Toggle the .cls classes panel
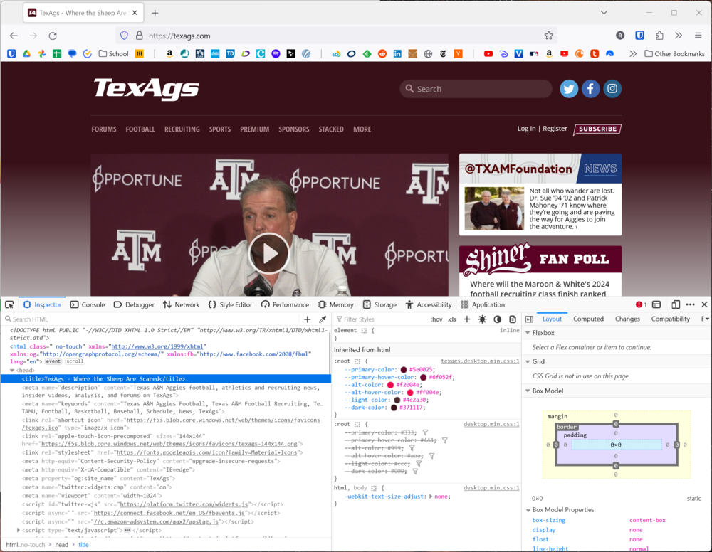The image size is (712, 552). (452, 319)
